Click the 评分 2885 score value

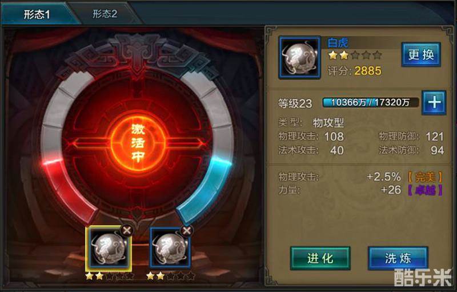367,71
